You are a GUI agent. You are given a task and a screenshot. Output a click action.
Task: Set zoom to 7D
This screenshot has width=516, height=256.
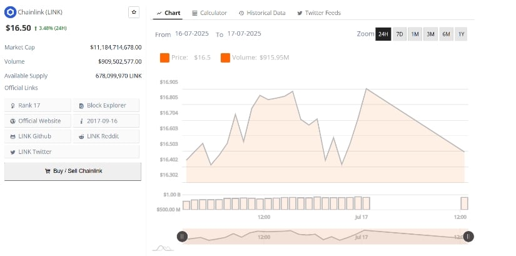click(399, 34)
